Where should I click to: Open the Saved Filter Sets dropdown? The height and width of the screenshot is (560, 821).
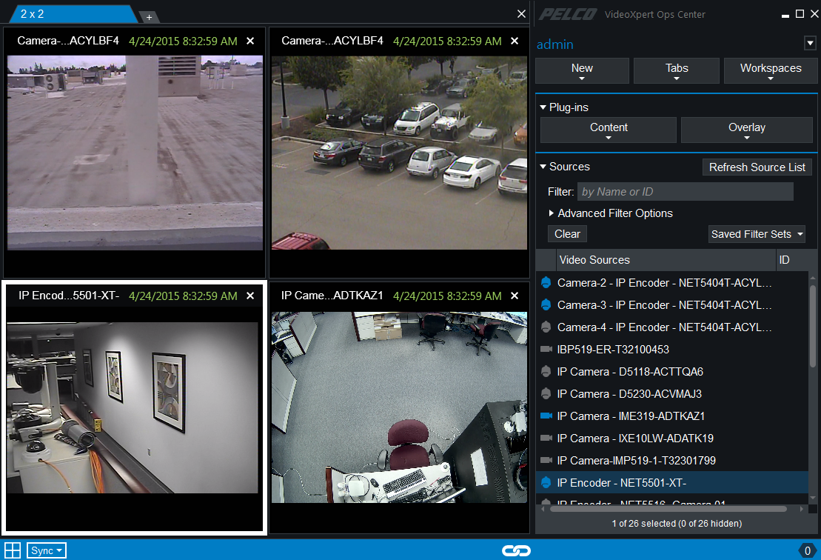pos(757,233)
